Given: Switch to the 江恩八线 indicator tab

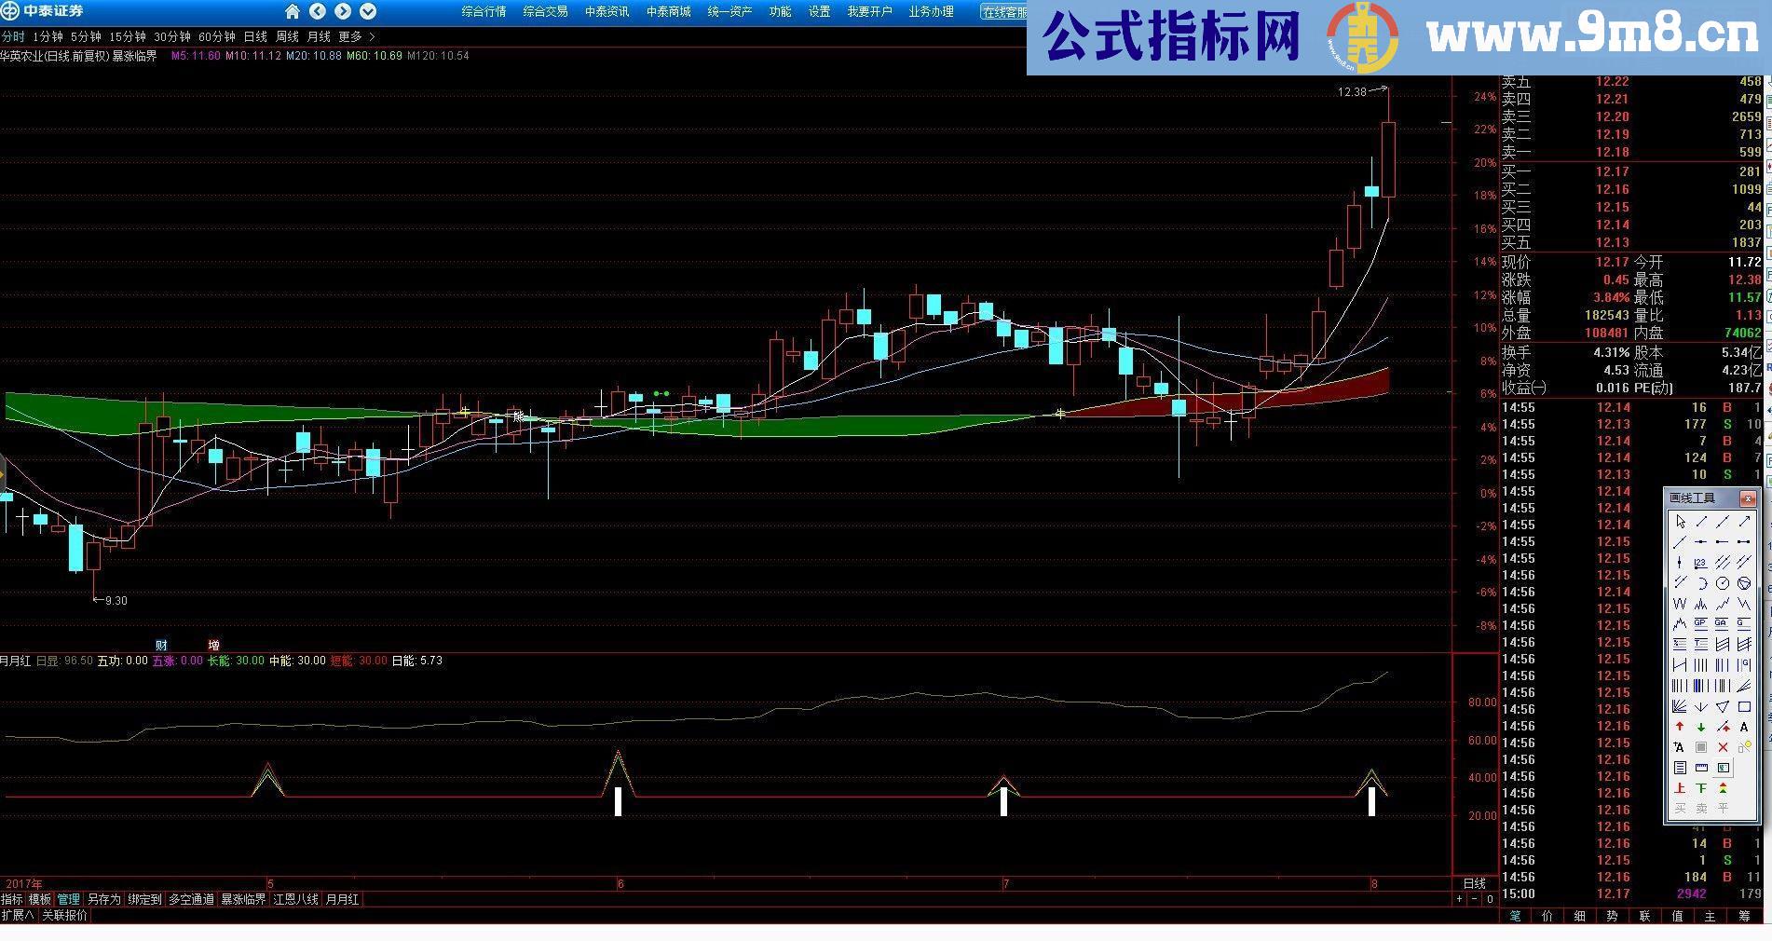Looking at the screenshot, I should (x=295, y=899).
